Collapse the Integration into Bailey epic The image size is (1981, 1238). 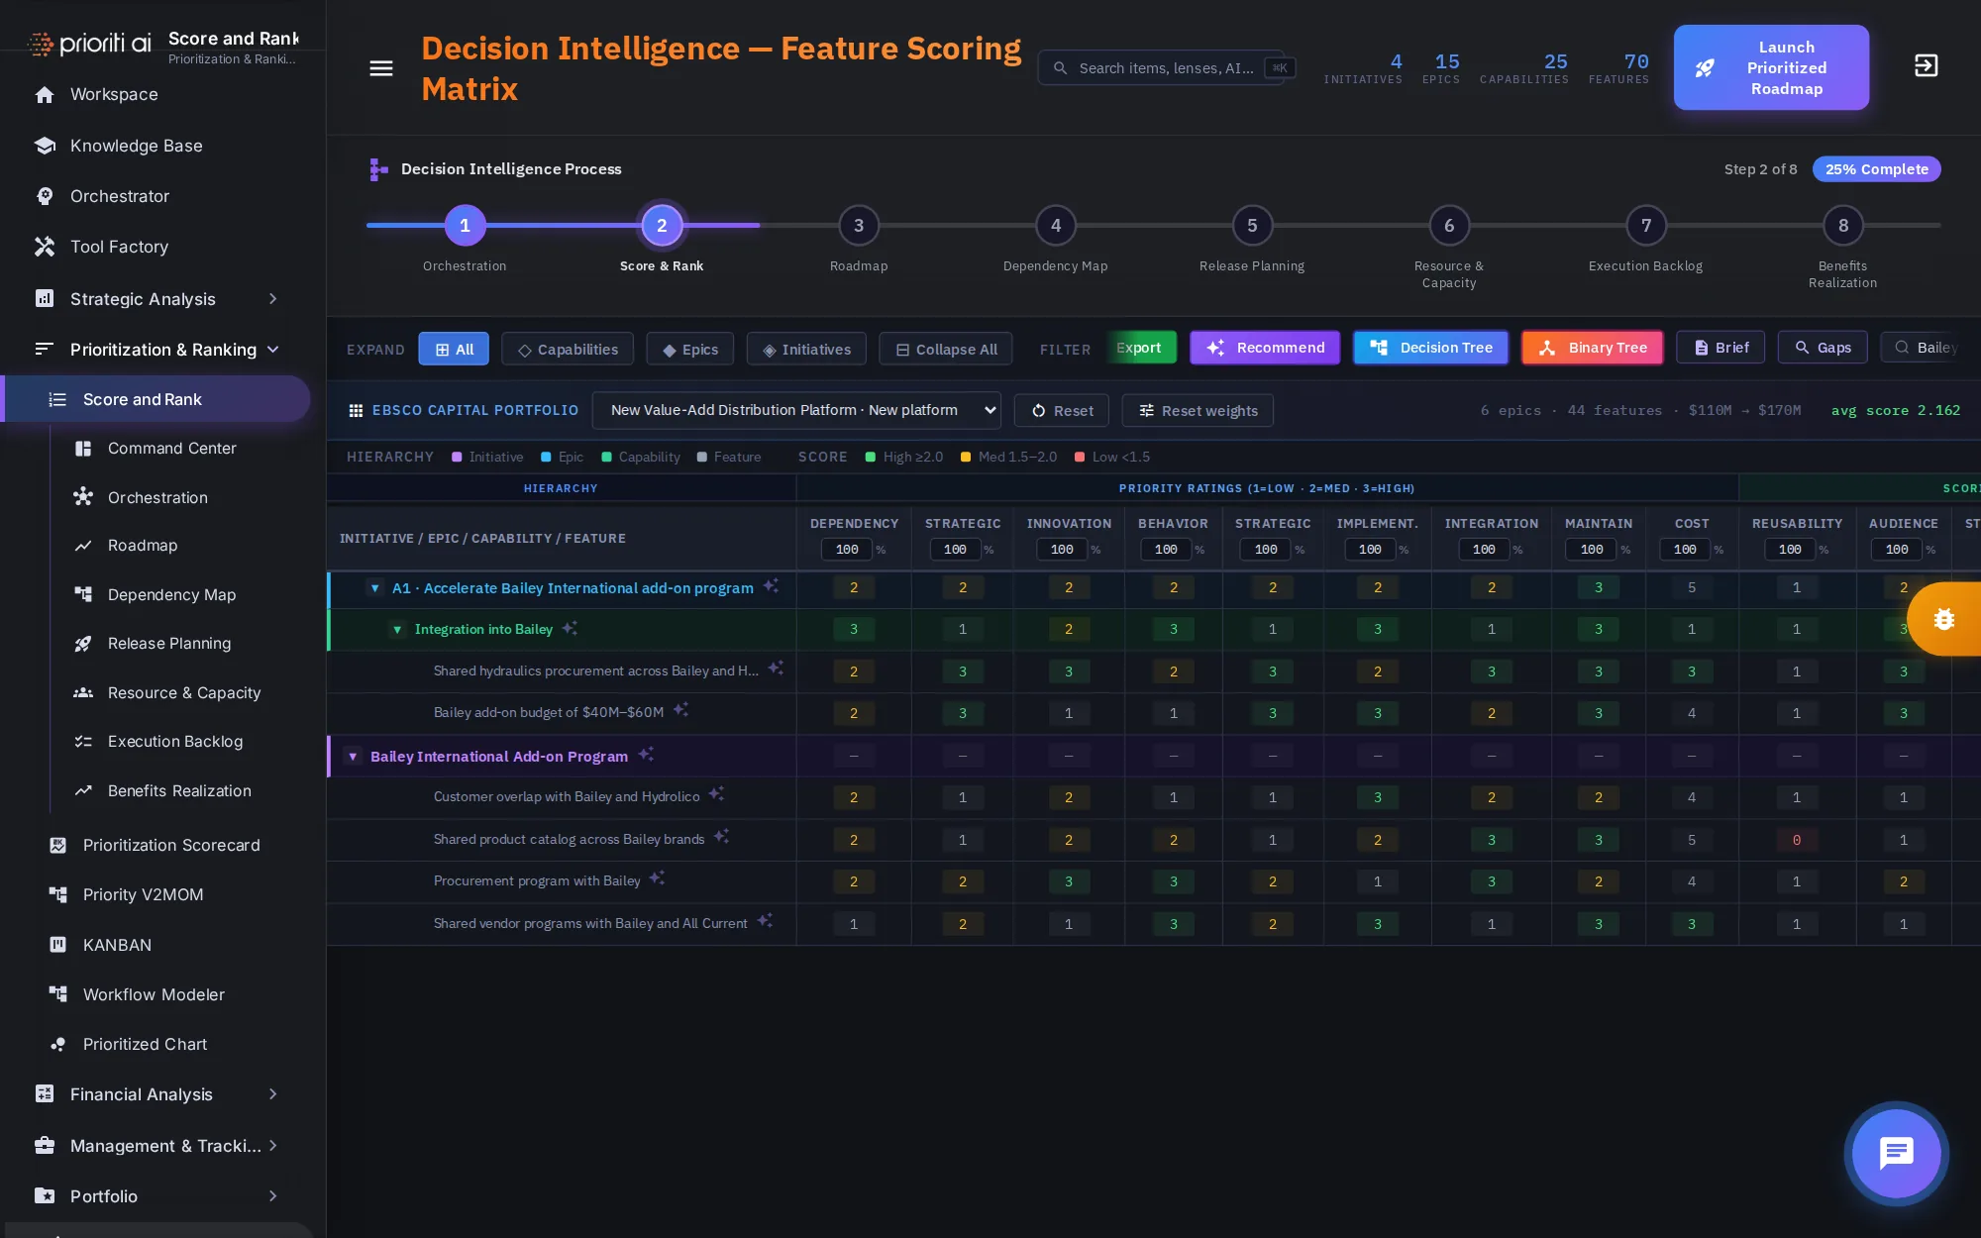coord(397,630)
